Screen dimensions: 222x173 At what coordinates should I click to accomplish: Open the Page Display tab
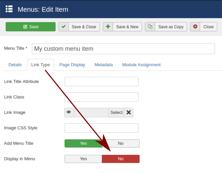(72, 65)
